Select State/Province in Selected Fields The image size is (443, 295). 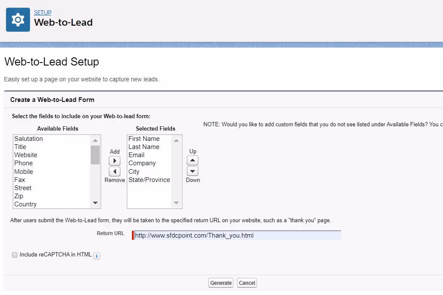coord(149,180)
